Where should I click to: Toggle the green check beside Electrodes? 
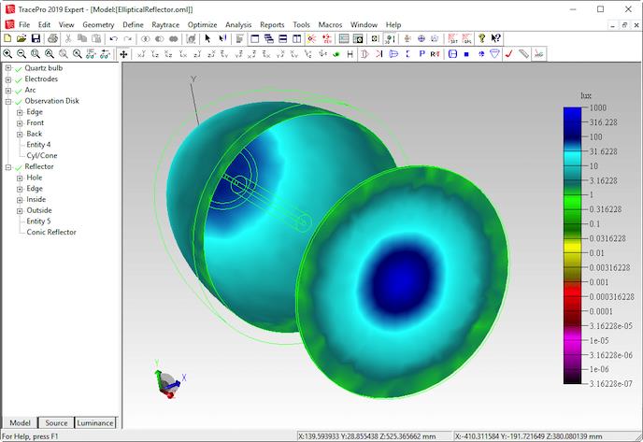coord(19,79)
